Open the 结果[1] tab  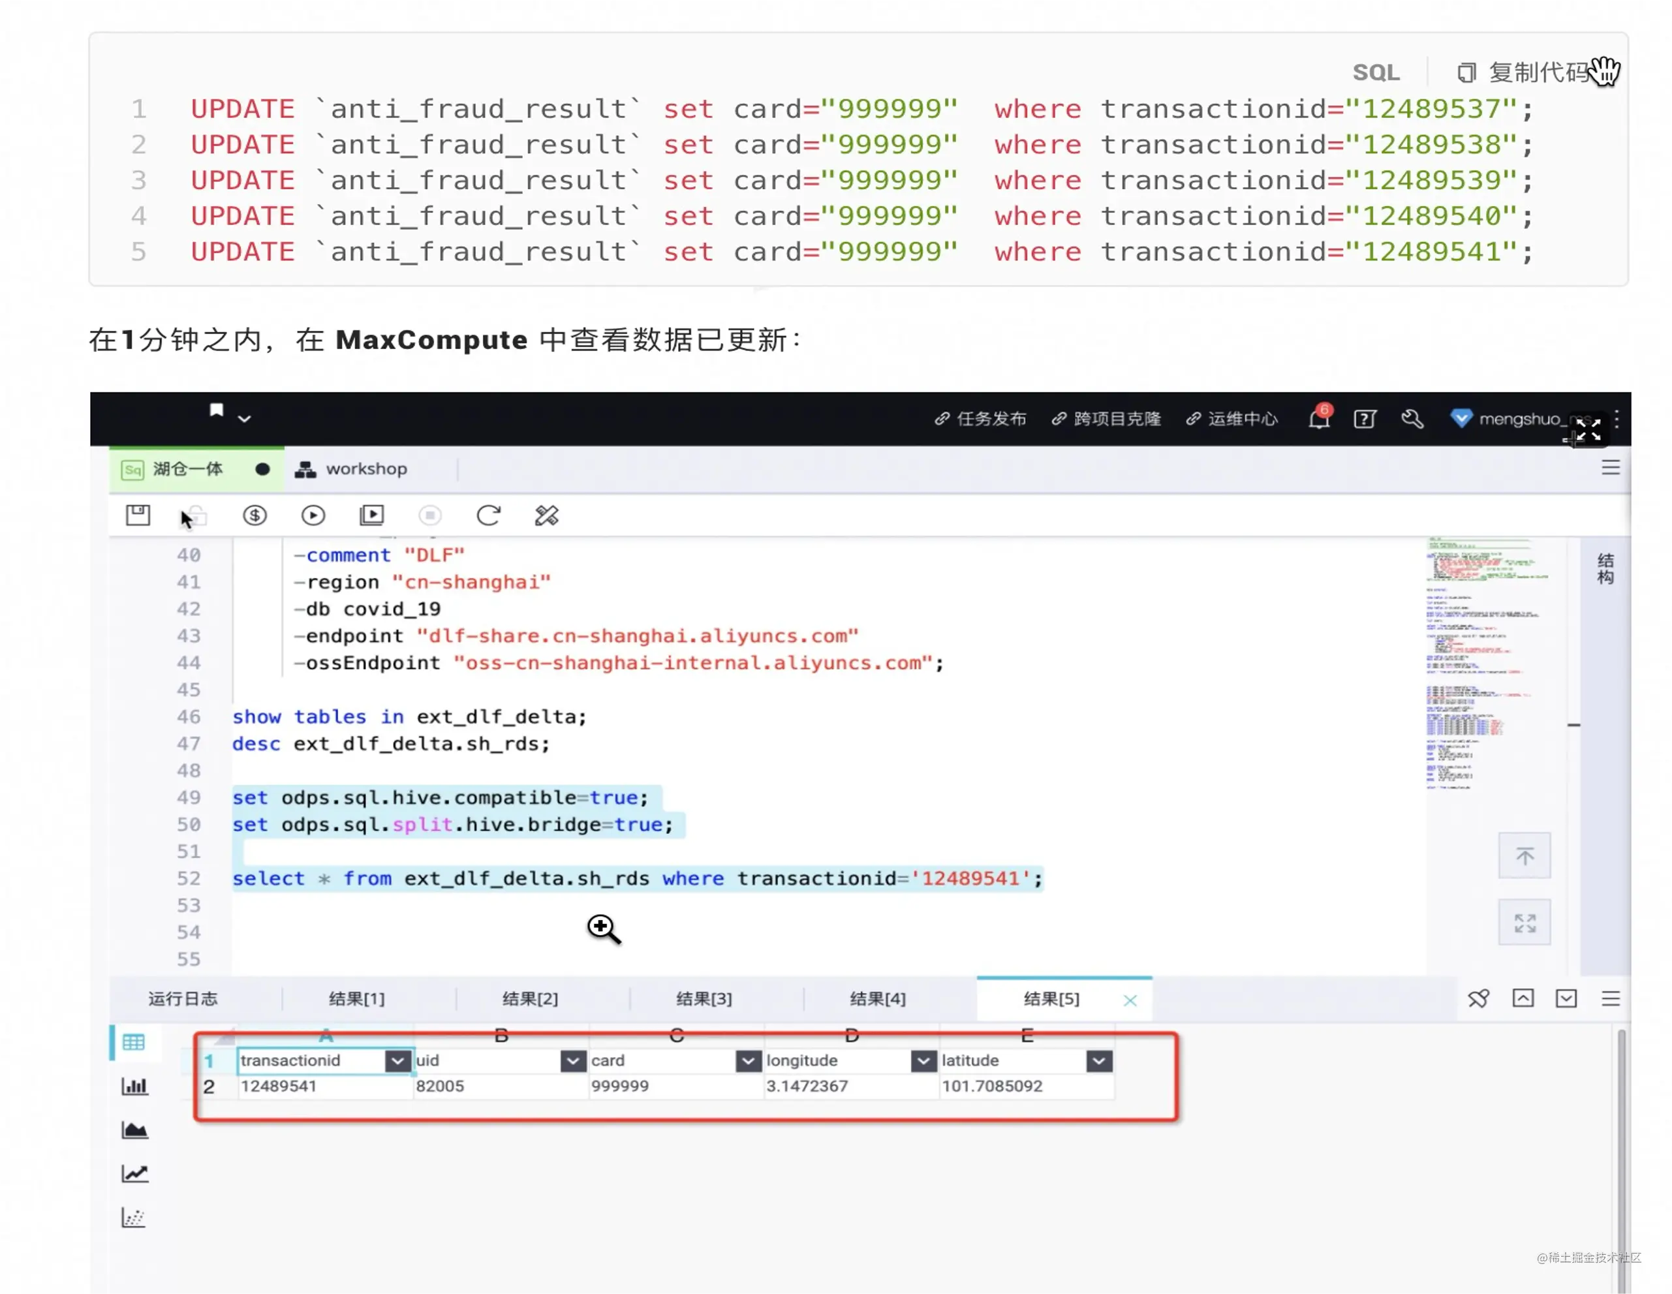[357, 998]
